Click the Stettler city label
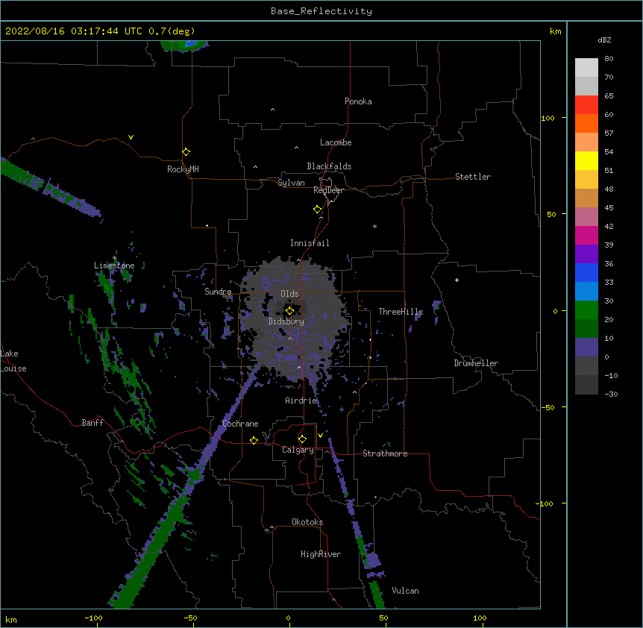643x628 pixels. pos(473,177)
